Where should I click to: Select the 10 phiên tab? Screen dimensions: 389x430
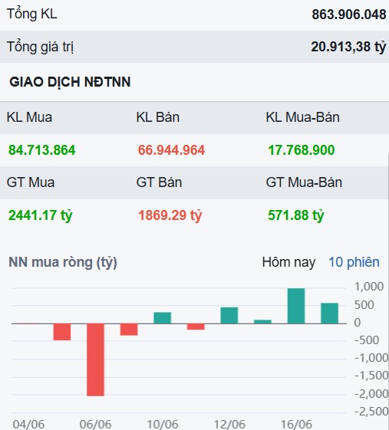click(354, 262)
